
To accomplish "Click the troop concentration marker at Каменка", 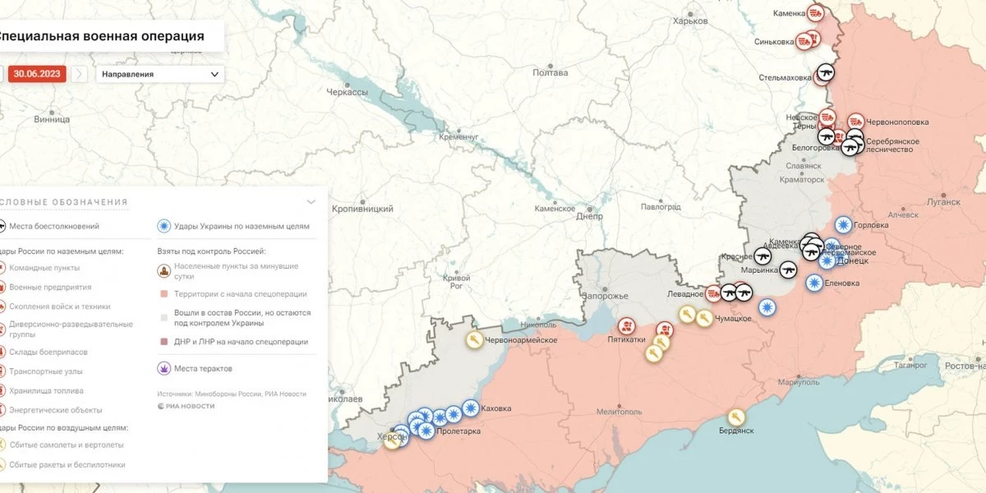I will [815, 13].
